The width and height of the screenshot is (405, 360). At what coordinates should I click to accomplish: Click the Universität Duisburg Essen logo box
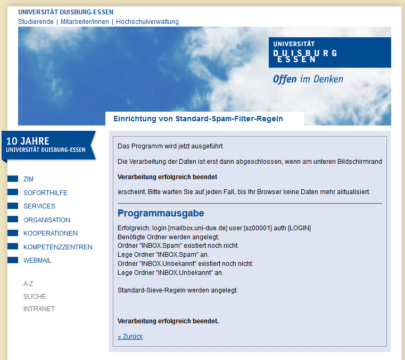pyautogui.click(x=329, y=52)
